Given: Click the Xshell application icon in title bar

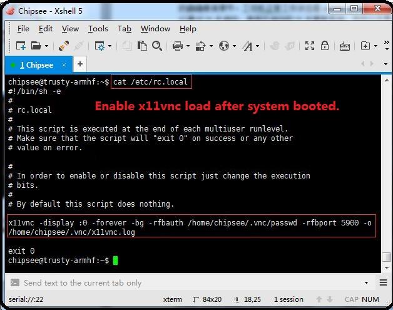Looking at the screenshot, I should (11, 11).
